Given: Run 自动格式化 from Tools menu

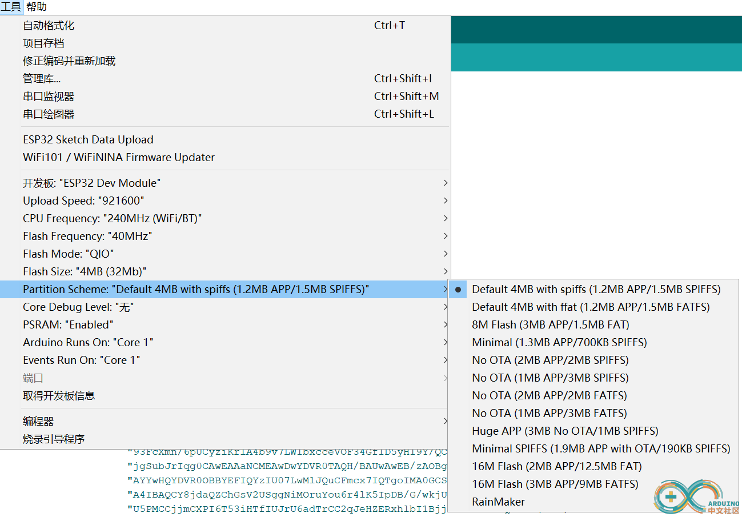Looking at the screenshot, I should 226,26.
